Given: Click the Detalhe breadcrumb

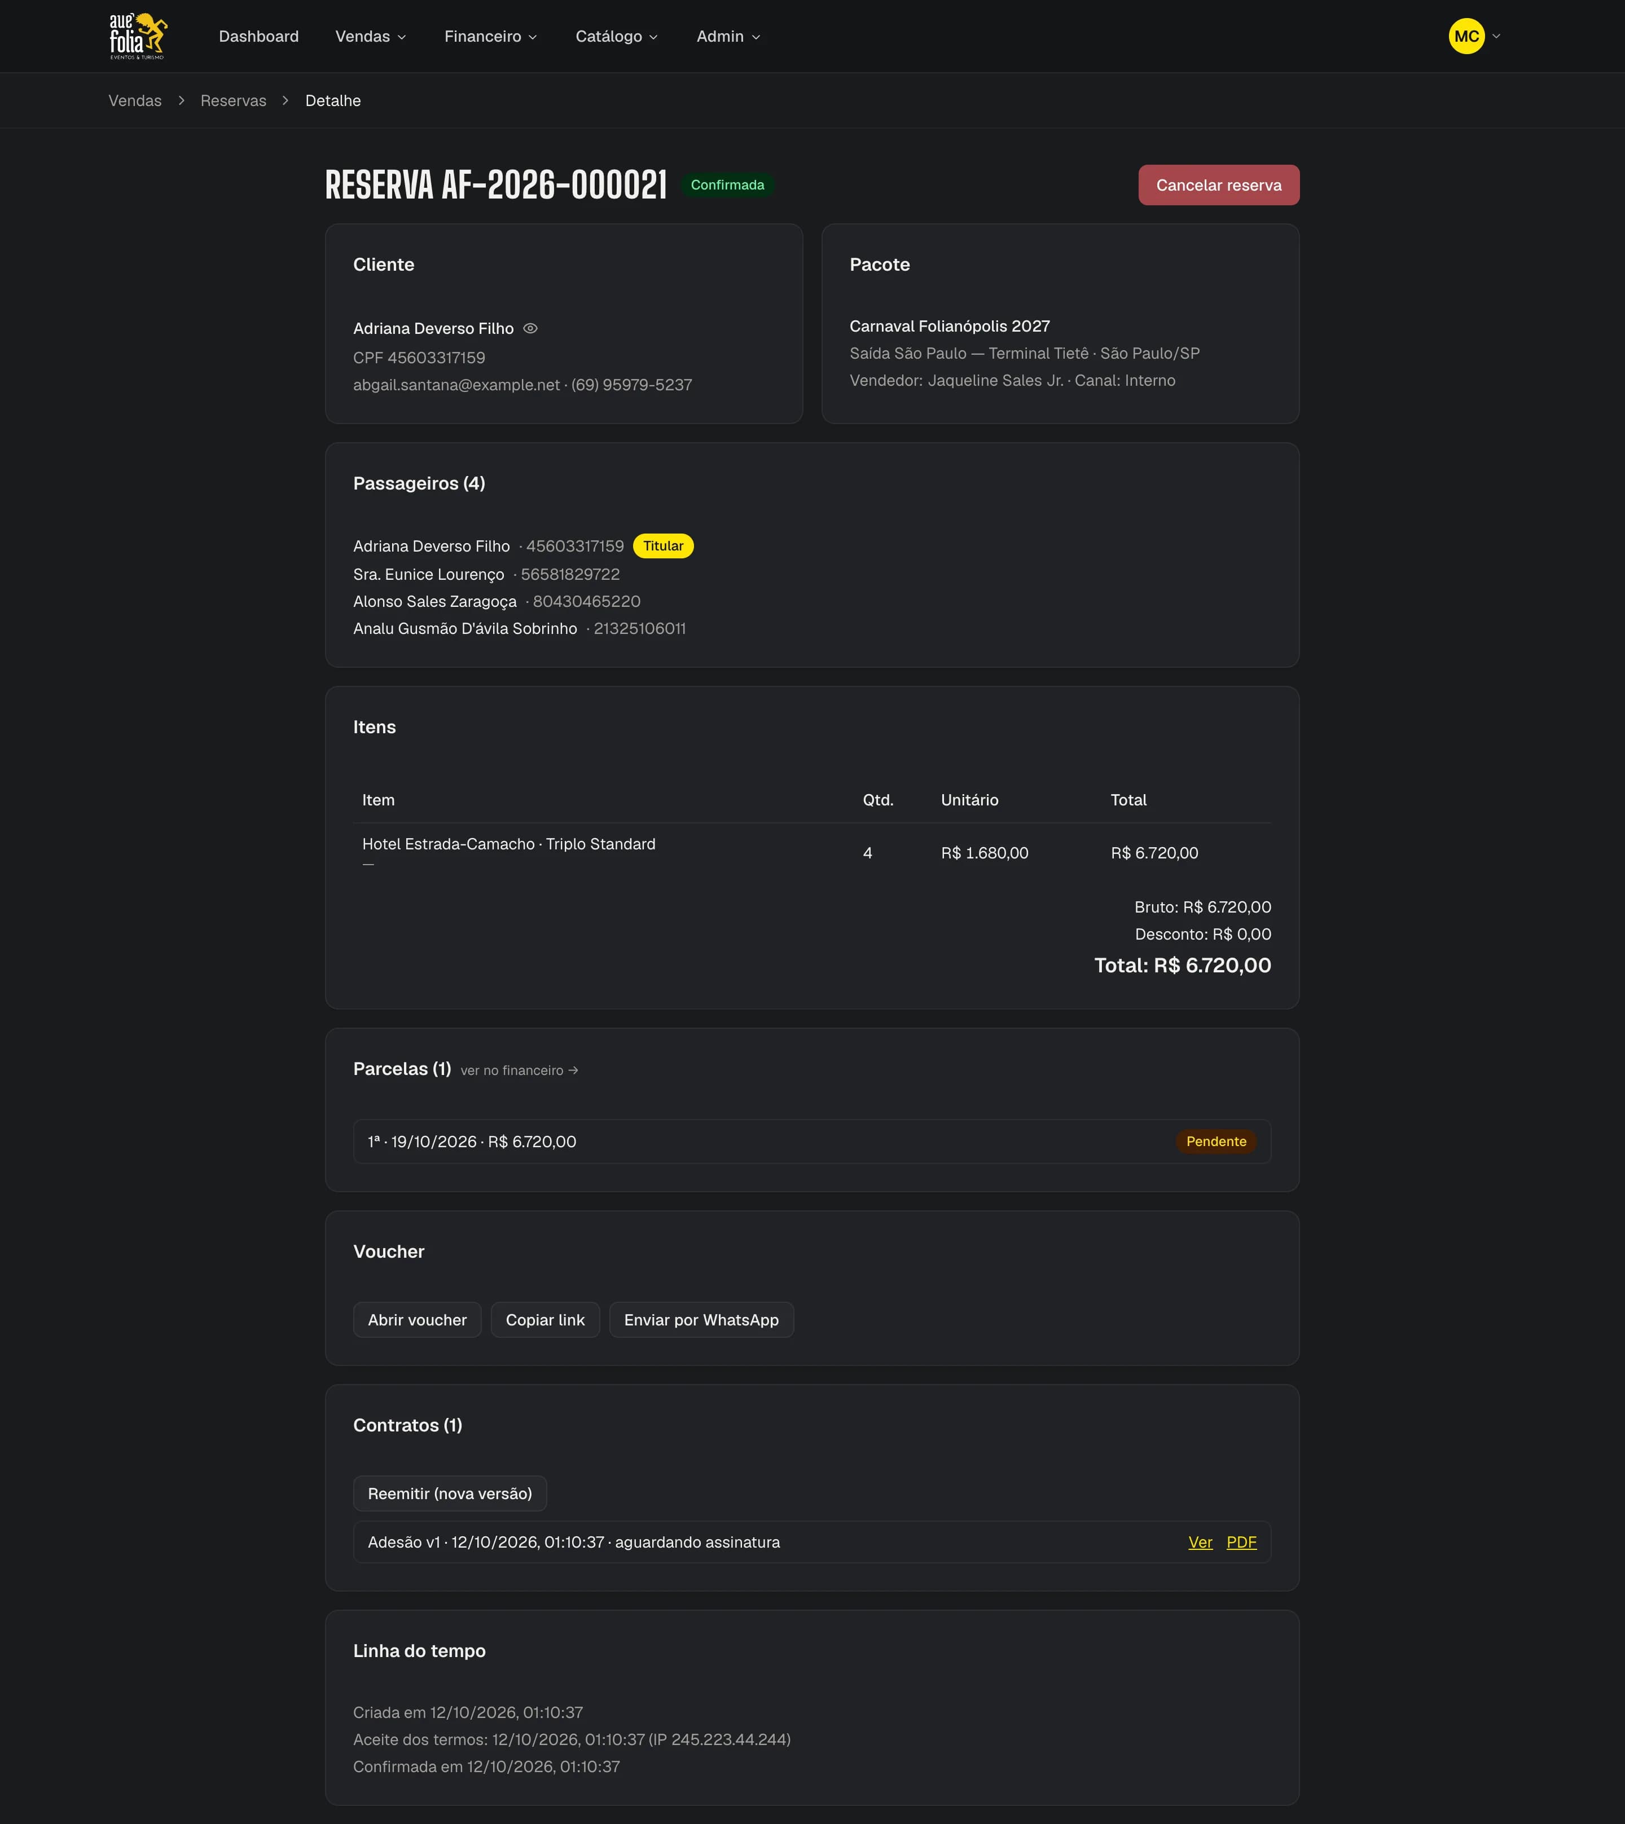Looking at the screenshot, I should pyautogui.click(x=333, y=101).
